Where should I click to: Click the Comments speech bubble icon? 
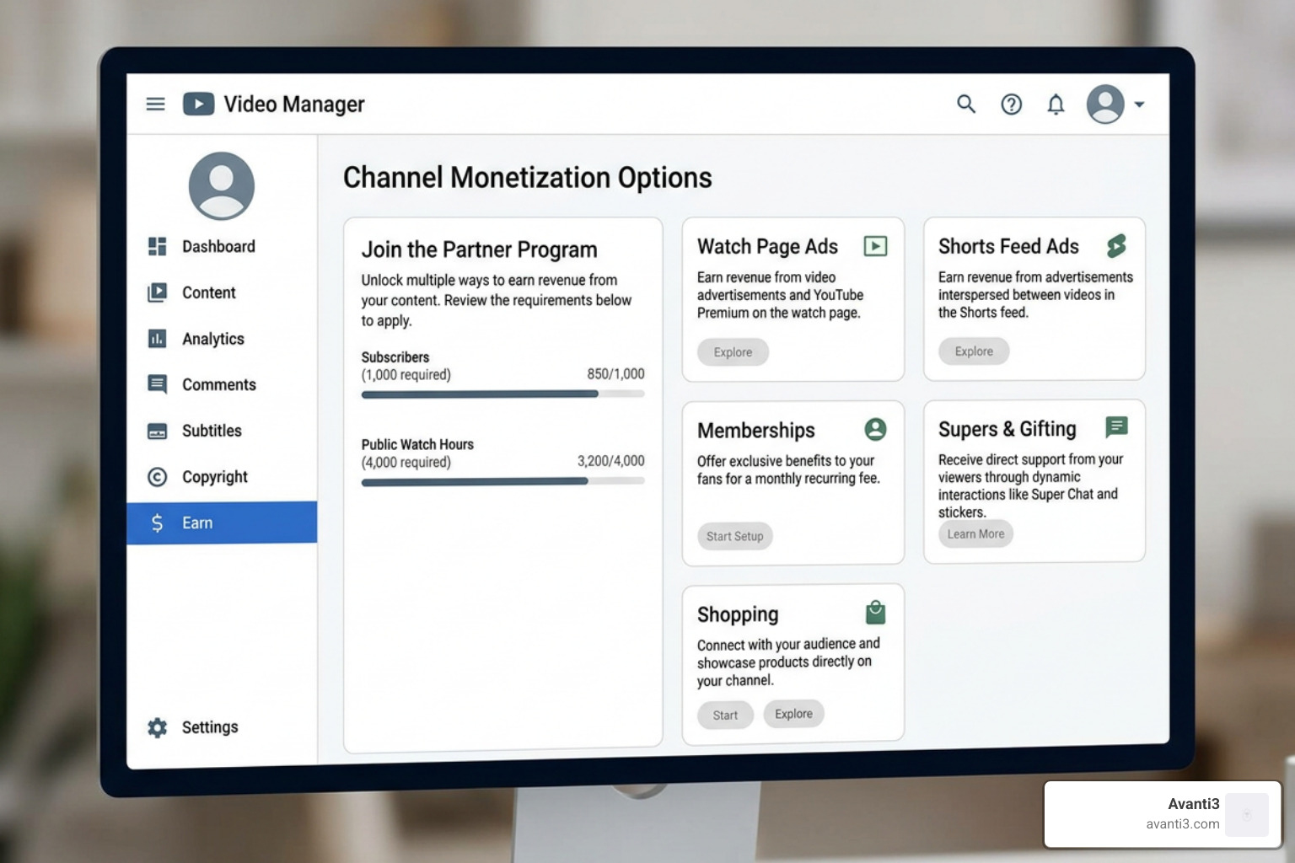[157, 384]
